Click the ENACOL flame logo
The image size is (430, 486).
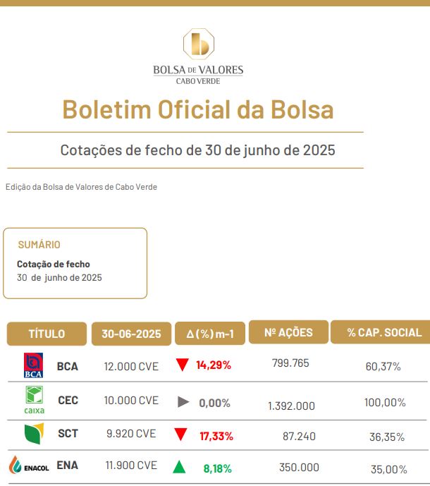(x=28, y=465)
